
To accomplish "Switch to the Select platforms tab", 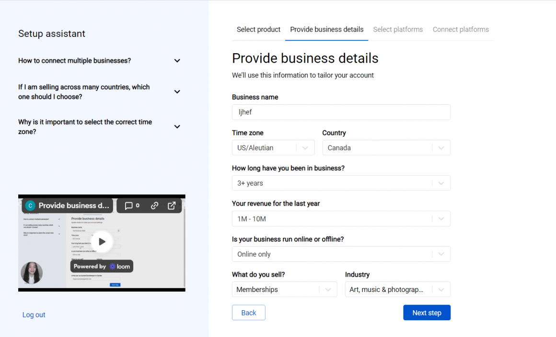I will coord(398,29).
